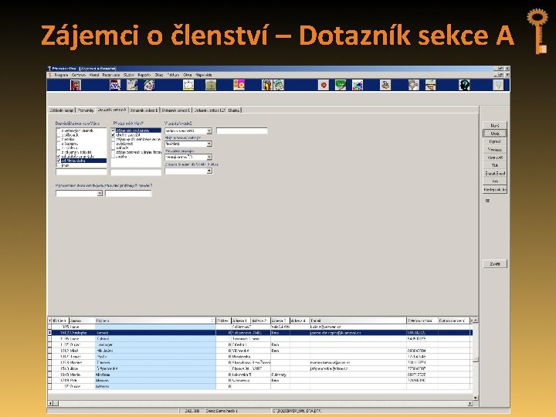This screenshot has width=556, height=417.
Task: Open the calendar toolbar icon
Action: [115, 85]
